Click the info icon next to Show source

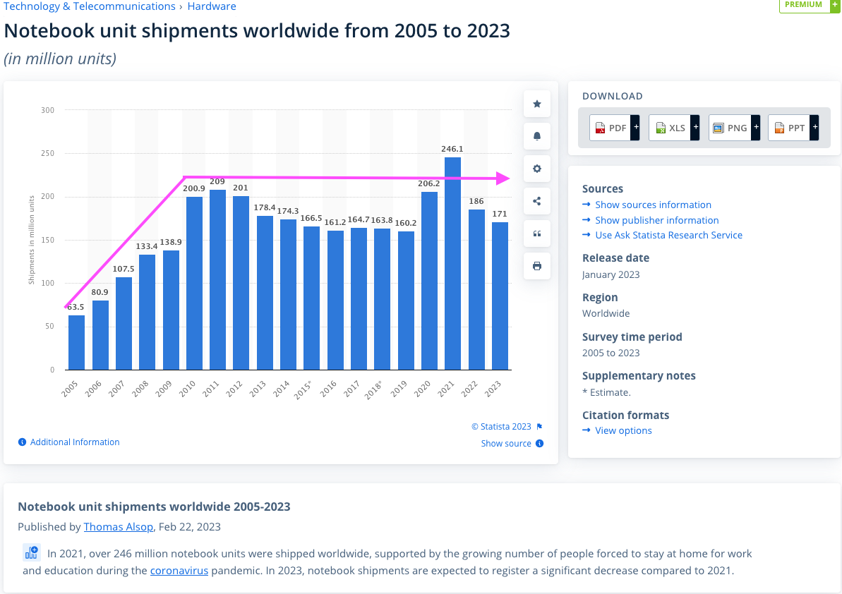(x=540, y=443)
